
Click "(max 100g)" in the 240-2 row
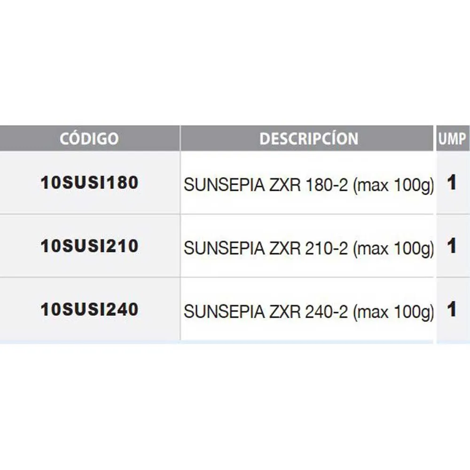point(393,312)
